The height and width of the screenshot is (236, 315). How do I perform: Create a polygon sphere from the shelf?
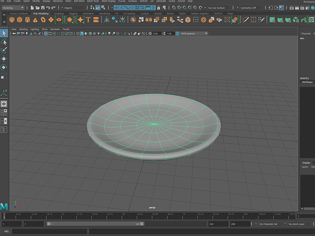[x=12, y=20]
